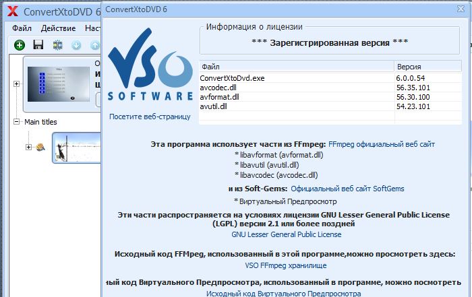Click the VSO Software logo
Viewport: 472px width, 297px height.
150,65
